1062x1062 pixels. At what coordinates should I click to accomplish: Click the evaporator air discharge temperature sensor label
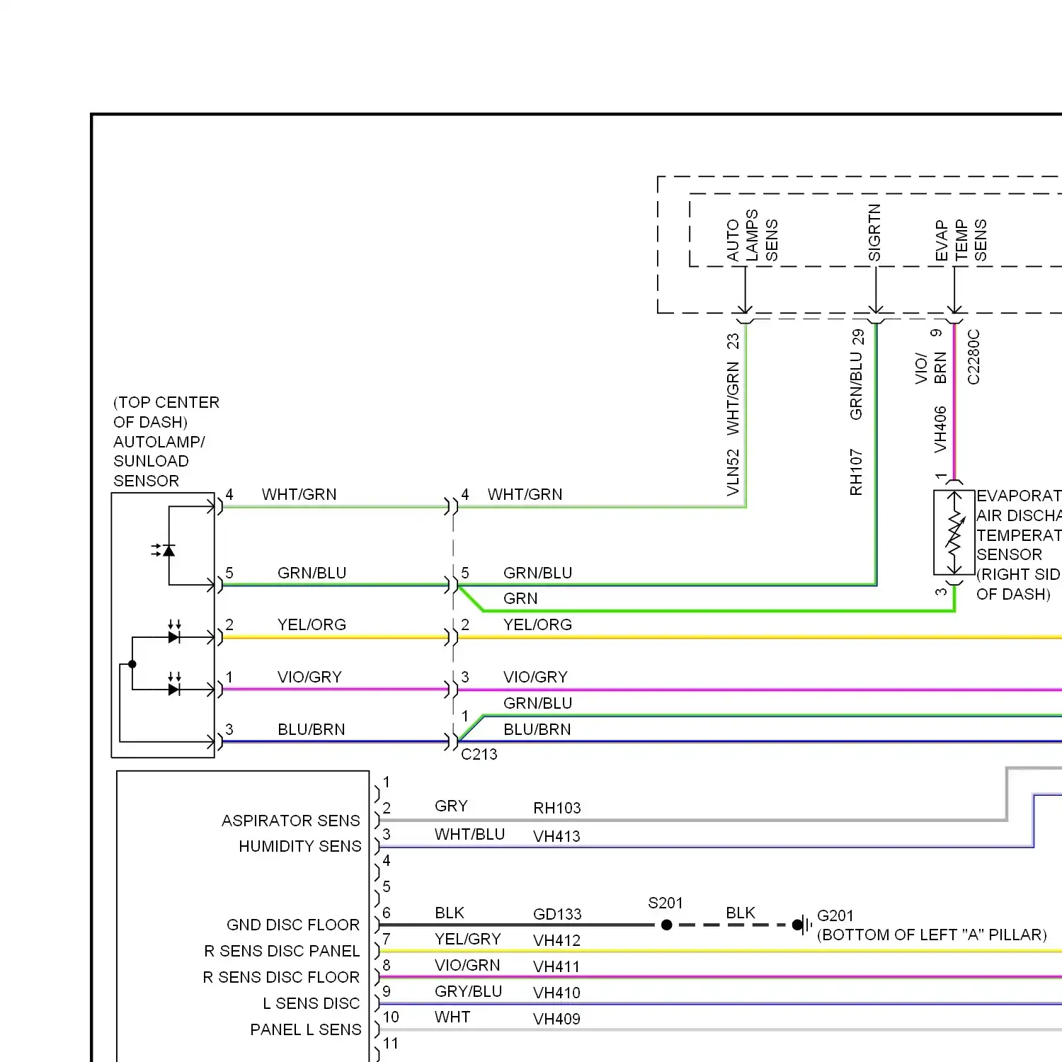point(1019,544)
